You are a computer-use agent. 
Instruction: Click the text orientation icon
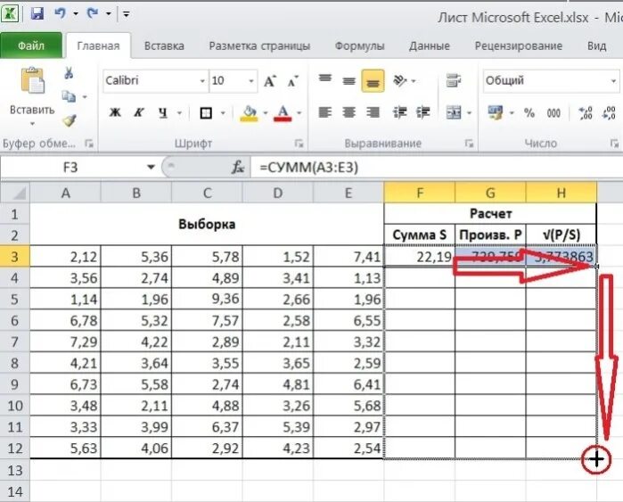click(399, 80)
